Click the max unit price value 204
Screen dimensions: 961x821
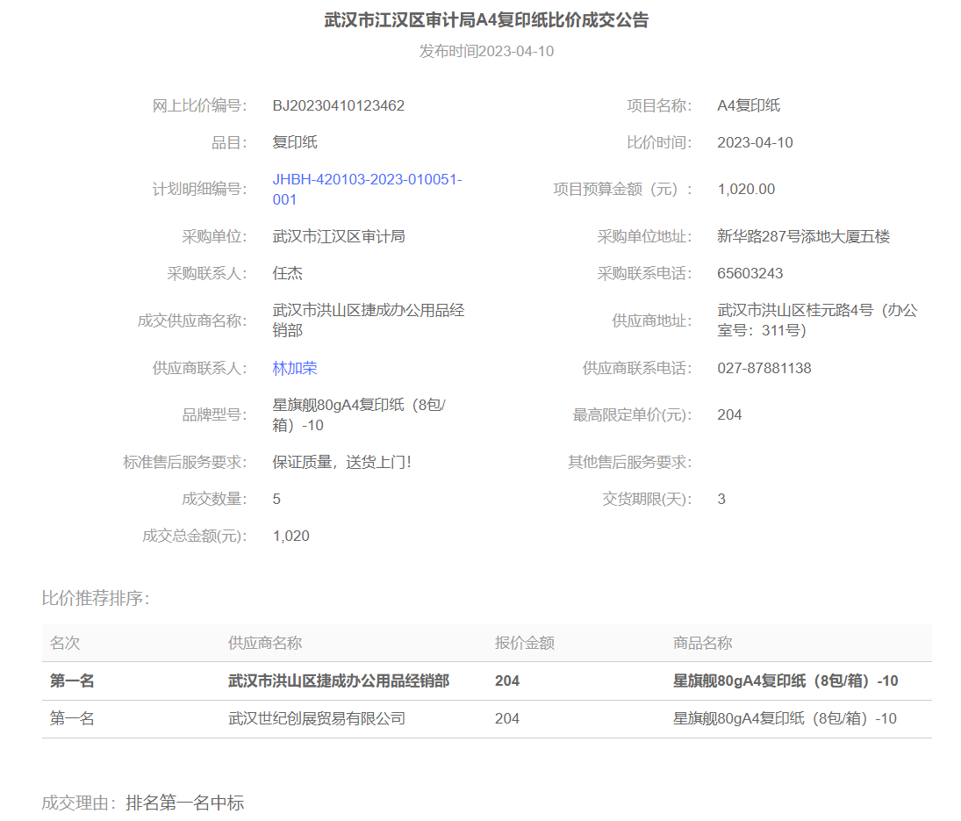[729, 414]
